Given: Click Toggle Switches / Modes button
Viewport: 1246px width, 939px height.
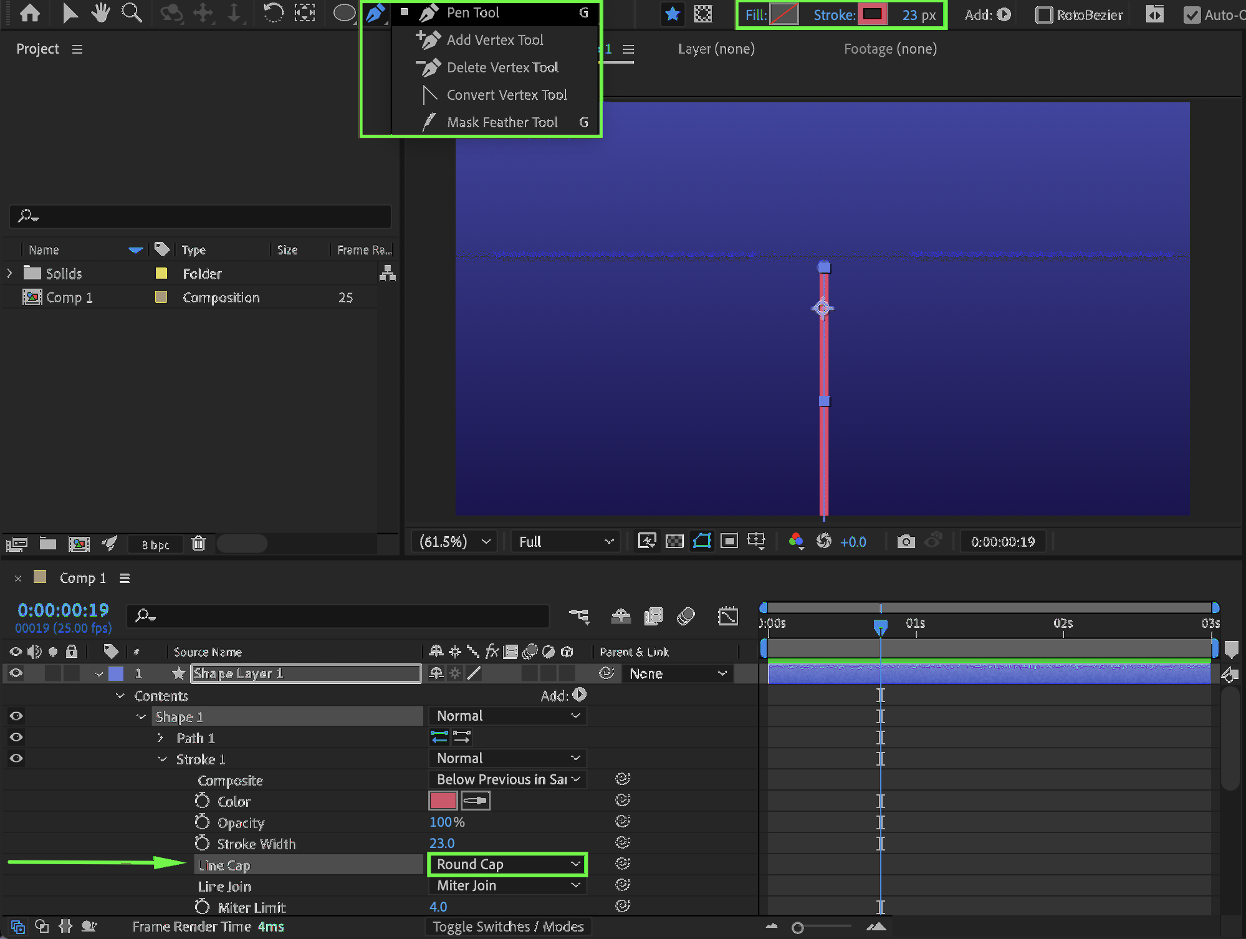Looking at the screenshot, I should coord(508,927).
